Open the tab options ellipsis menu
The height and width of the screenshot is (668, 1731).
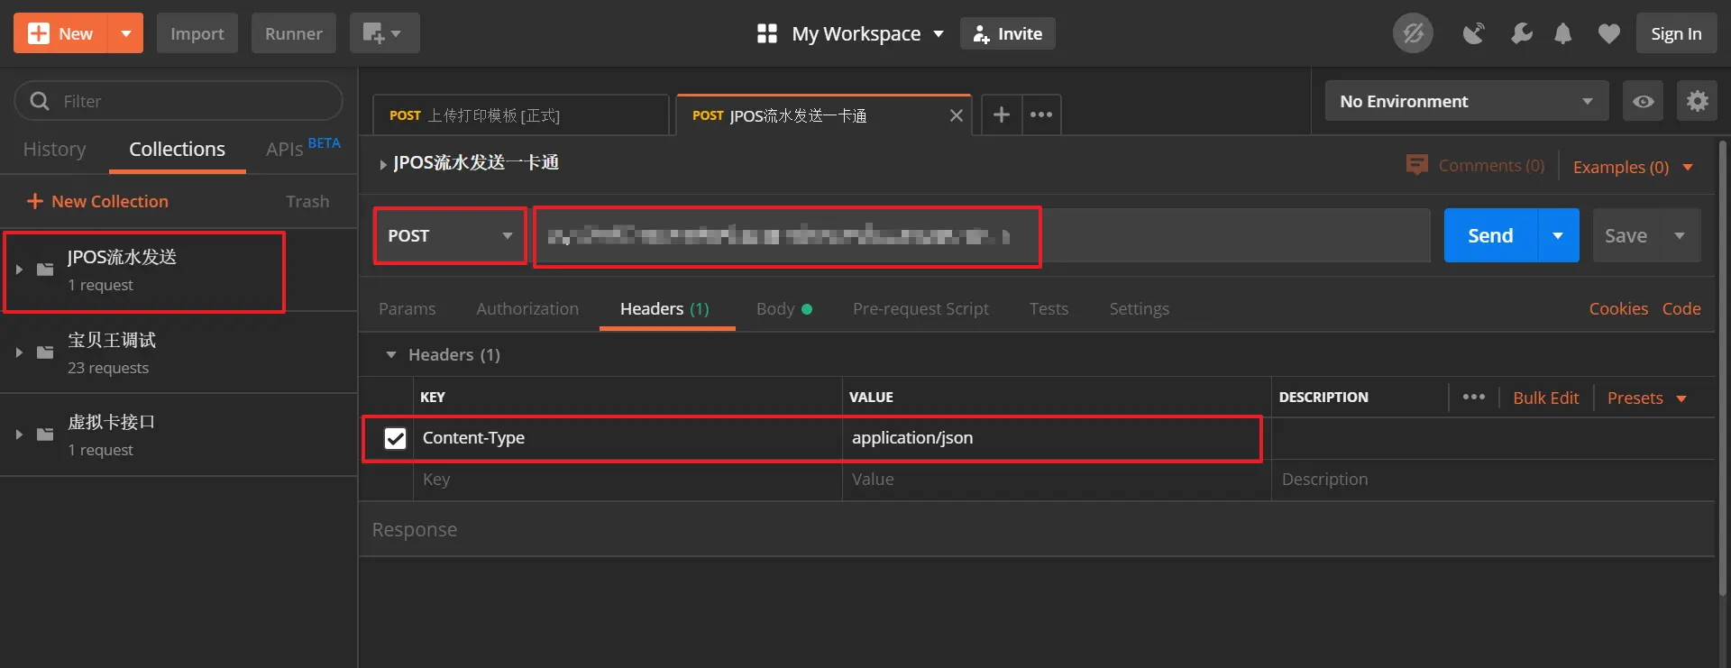(x=1041, y=114)
